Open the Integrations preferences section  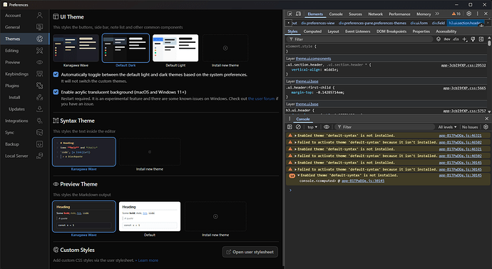[x=24, y=121]
